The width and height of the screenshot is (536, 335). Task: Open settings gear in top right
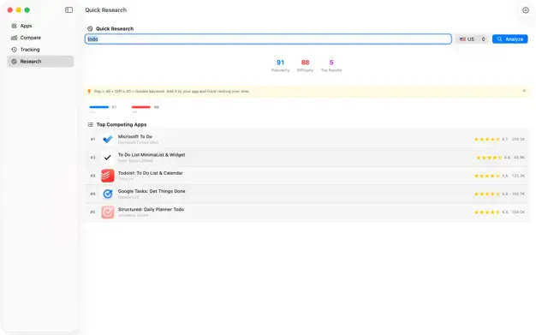pyautogui.click(x=526, y=10)
